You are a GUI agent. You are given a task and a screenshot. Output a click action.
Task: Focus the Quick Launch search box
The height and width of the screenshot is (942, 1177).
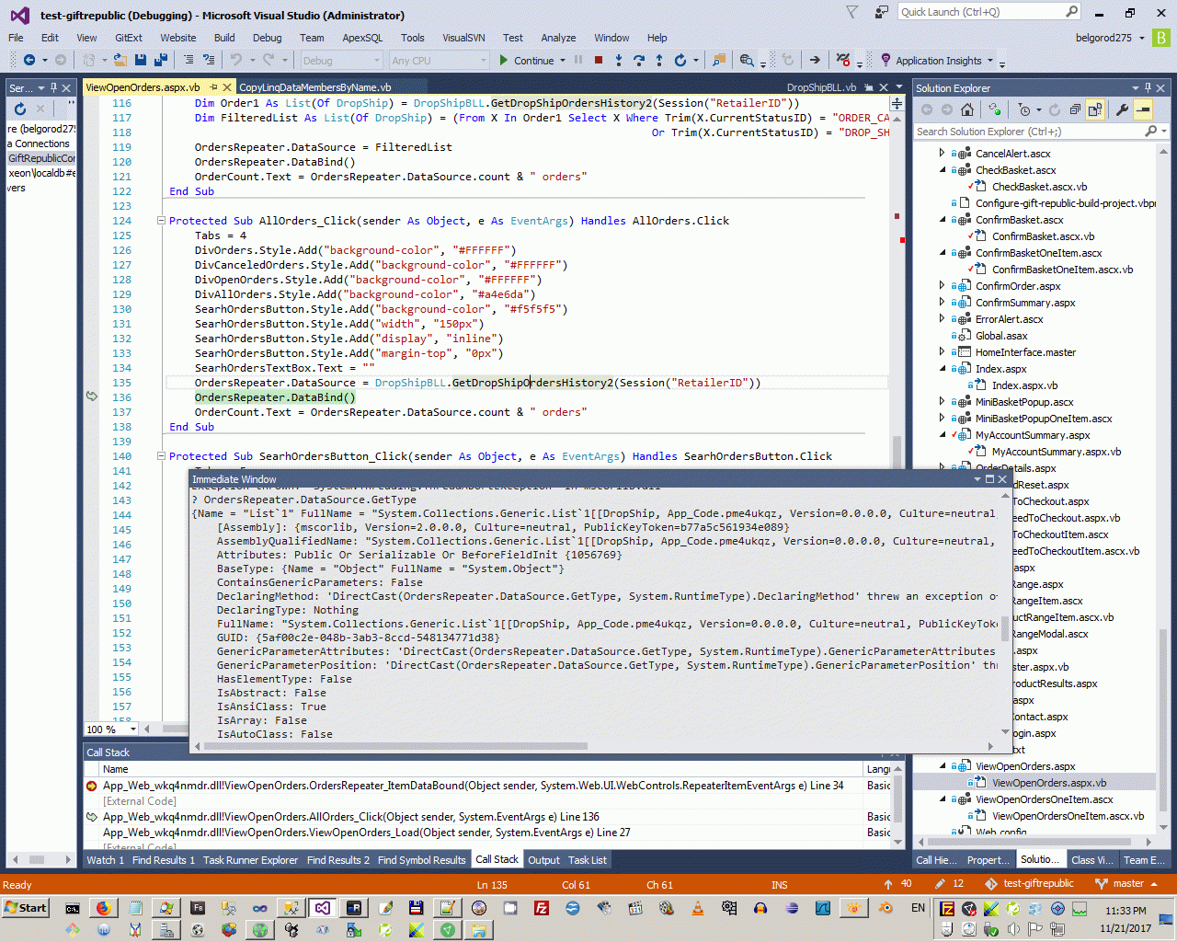click(980, 12)
